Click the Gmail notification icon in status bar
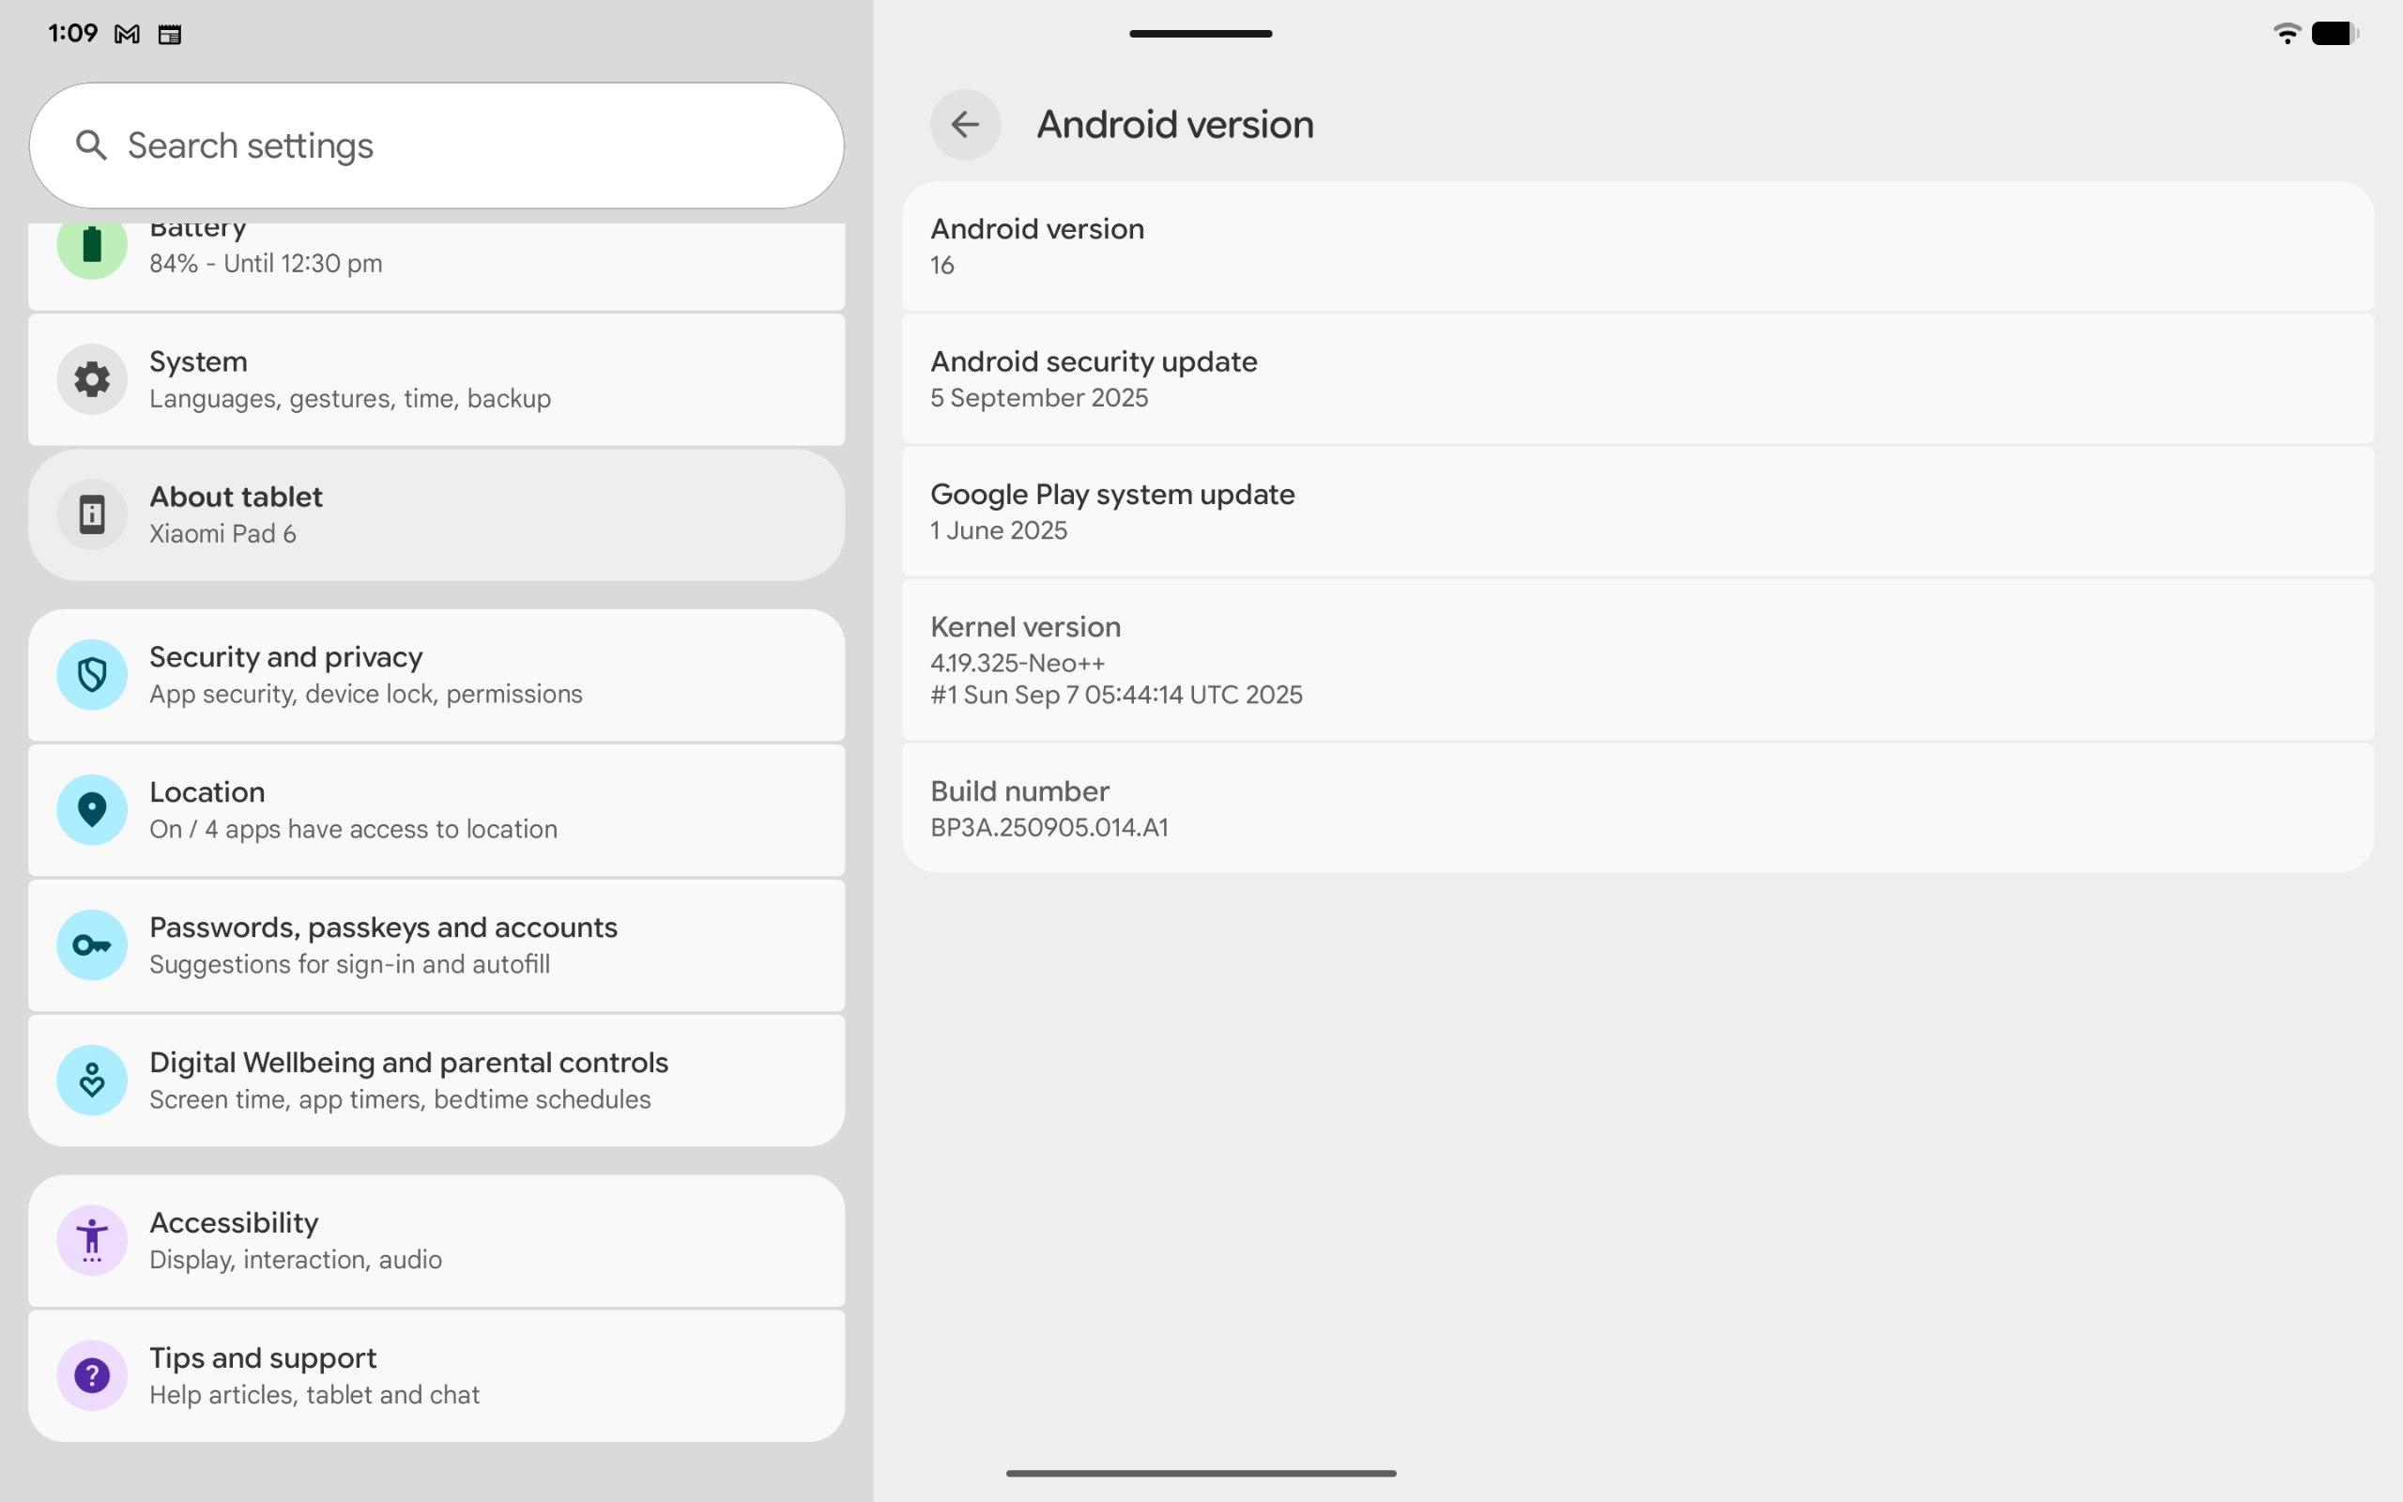The image size is (2403, 1502). point(127,35)
